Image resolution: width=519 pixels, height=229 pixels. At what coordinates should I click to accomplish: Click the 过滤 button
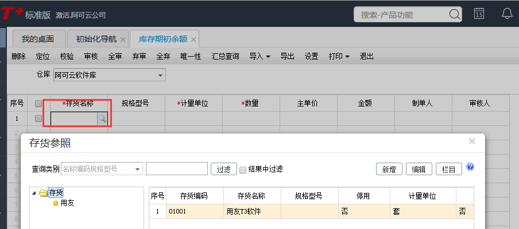pos(224,169)
